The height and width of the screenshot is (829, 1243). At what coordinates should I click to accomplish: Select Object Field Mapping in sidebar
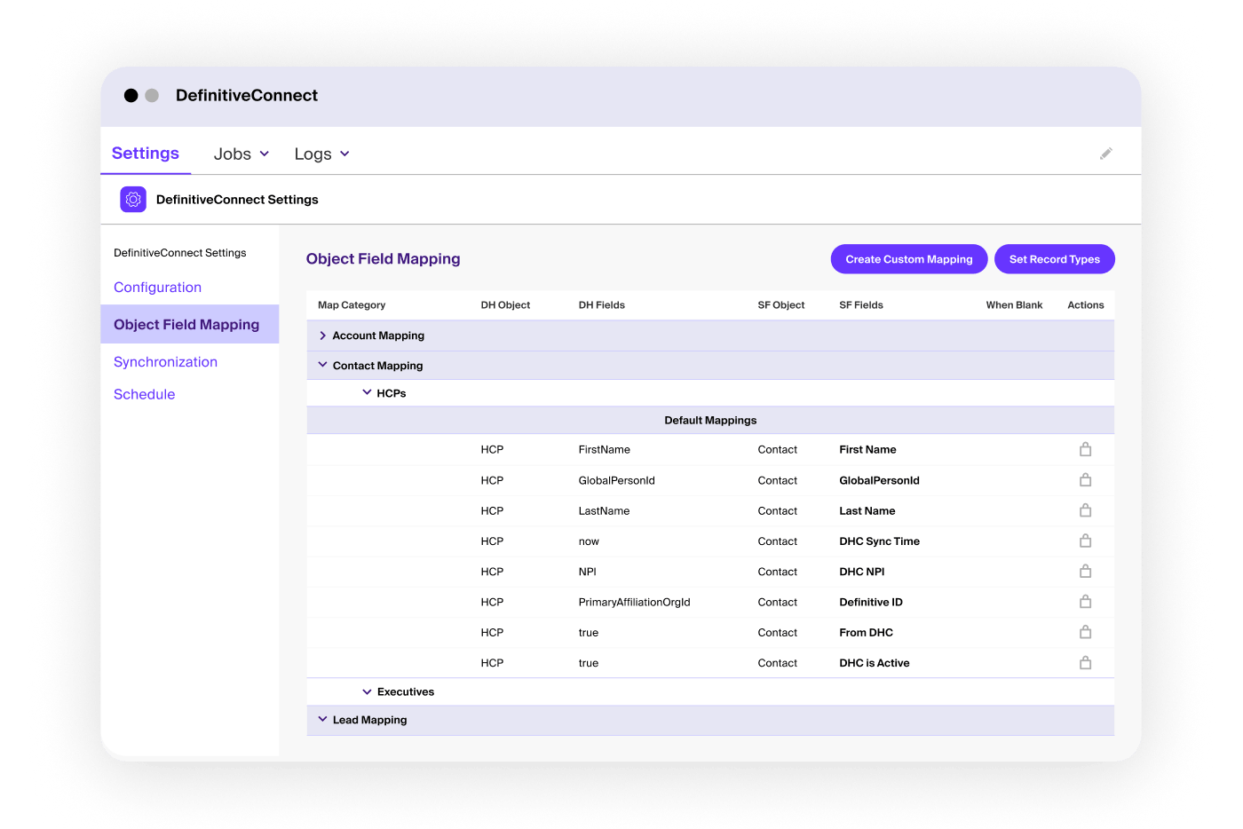click(190, 324)
